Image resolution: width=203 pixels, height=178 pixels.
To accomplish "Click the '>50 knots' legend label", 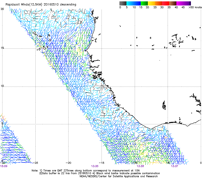I will (195, 7).
